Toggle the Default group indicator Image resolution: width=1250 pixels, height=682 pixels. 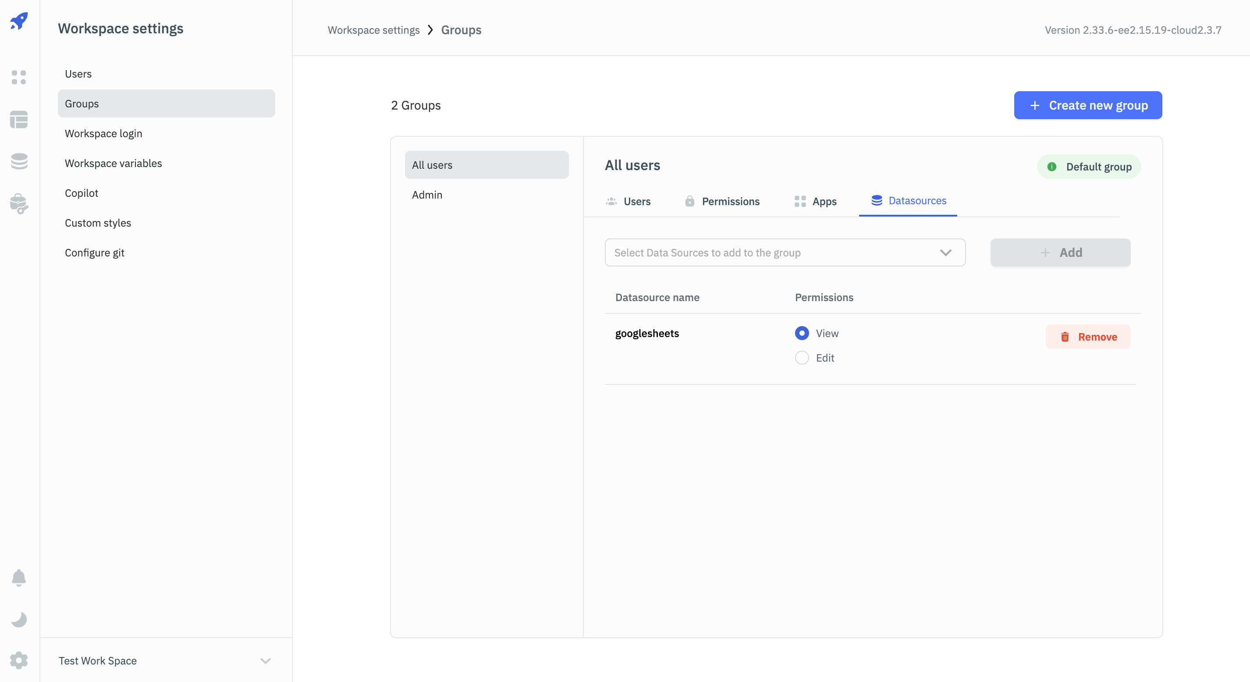click(1088, 166)
